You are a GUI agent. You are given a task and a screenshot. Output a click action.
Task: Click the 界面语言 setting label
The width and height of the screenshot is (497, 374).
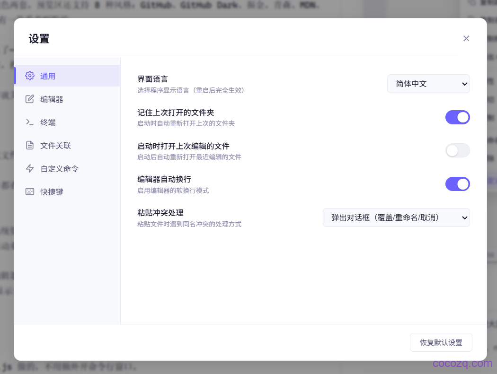pos(152,79)
